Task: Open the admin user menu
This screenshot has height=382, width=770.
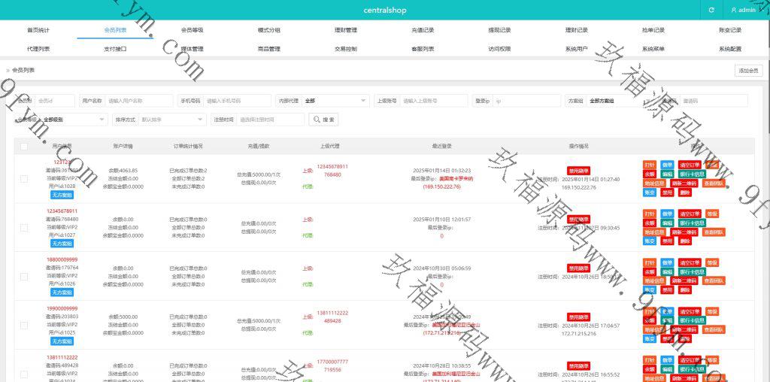Action: click(x=743, y=10)
